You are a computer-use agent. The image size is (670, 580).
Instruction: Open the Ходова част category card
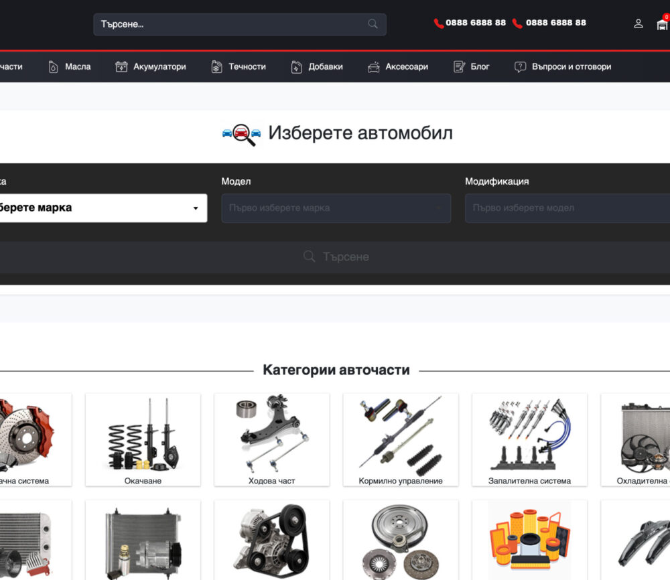(x=272, y=439)
